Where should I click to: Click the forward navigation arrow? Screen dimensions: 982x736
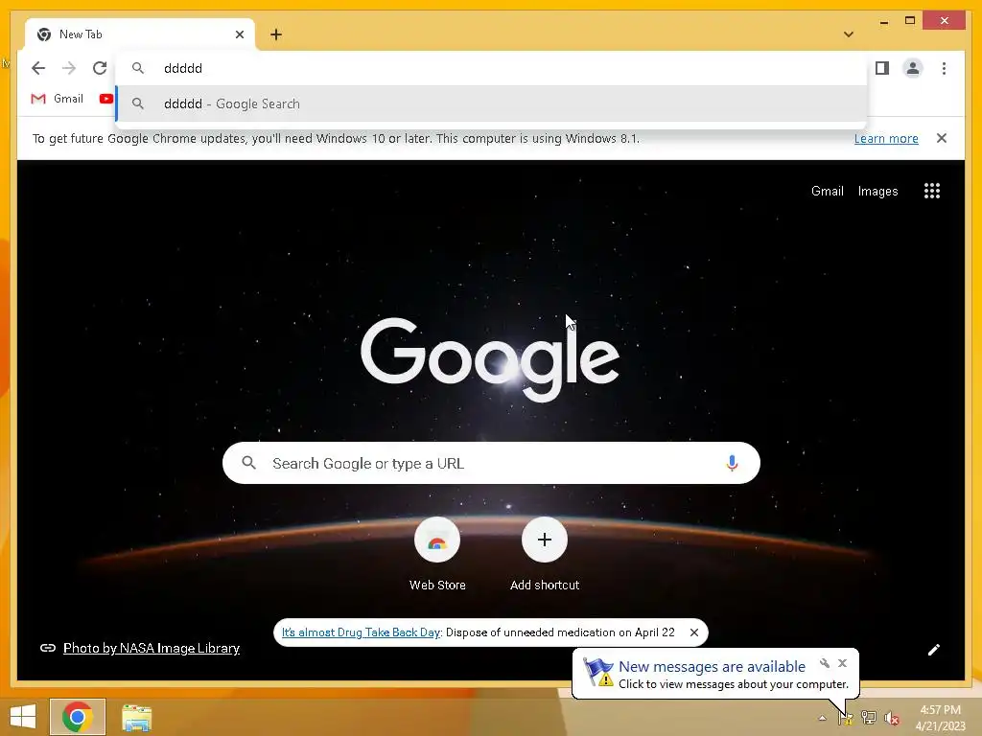point(69,68)
